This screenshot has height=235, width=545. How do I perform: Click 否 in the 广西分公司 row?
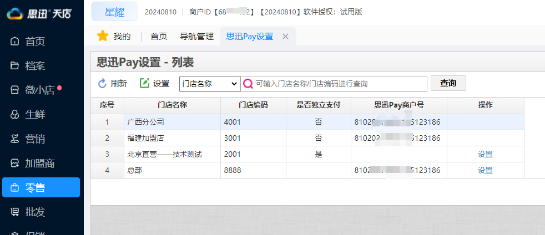pos(319,122)
